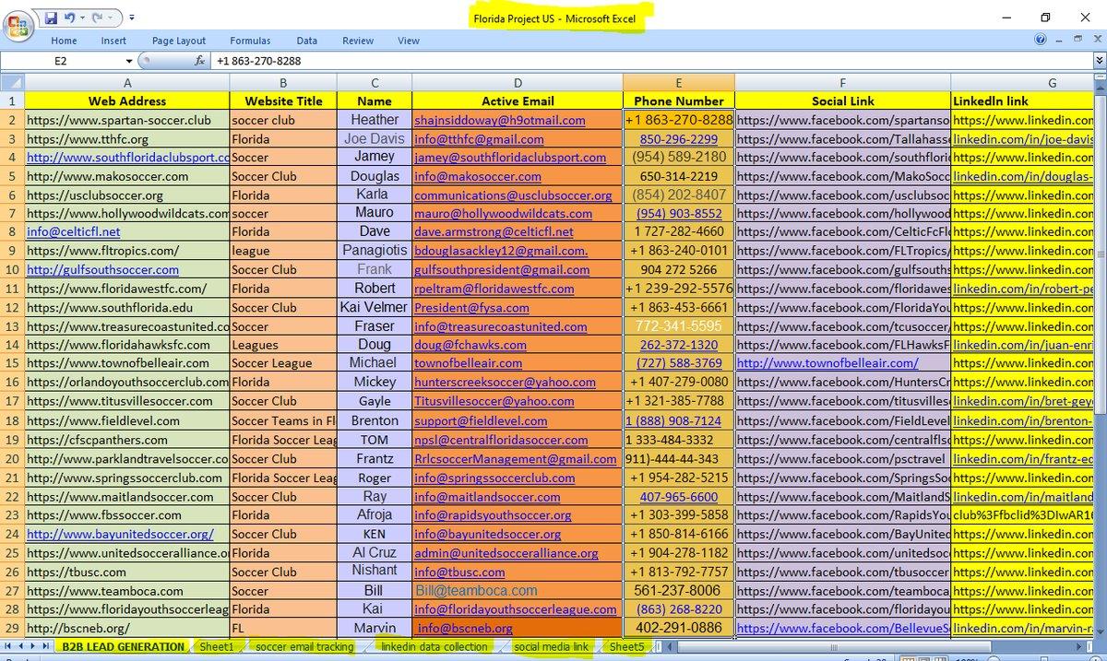Select row 15 header
The image size is (1107, 661).
pos(12,363)
